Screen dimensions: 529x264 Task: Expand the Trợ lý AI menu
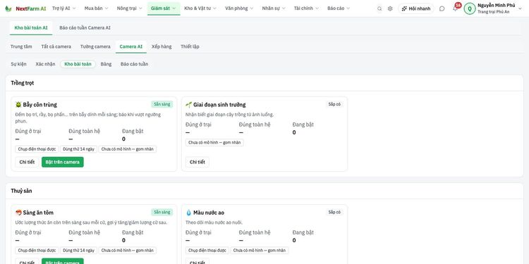(x=64, y=8)
